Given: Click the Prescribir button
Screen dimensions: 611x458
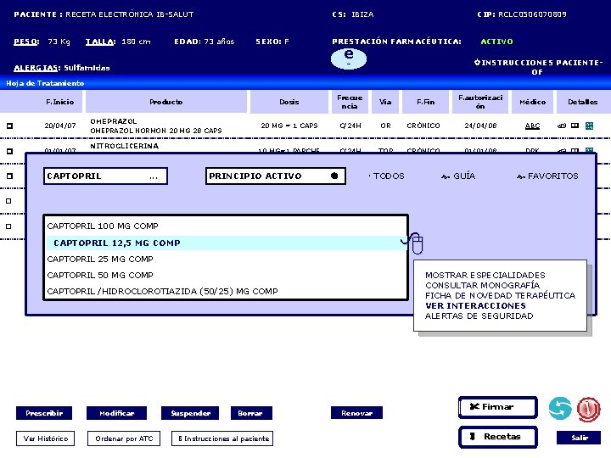Looking at the screenshot, I should [44, 413].
